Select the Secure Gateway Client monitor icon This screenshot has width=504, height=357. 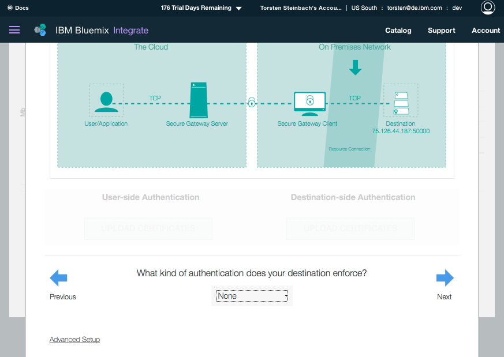pos(310,104)
